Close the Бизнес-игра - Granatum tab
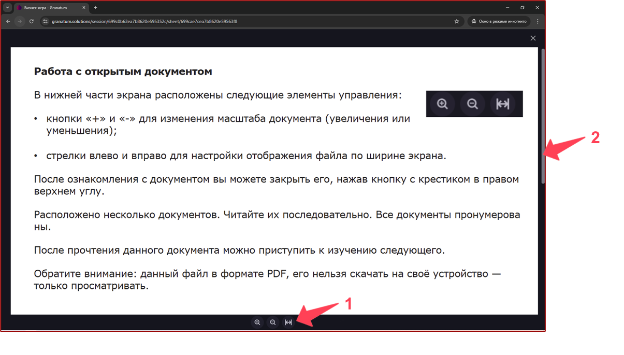 [x=84, y=8]
